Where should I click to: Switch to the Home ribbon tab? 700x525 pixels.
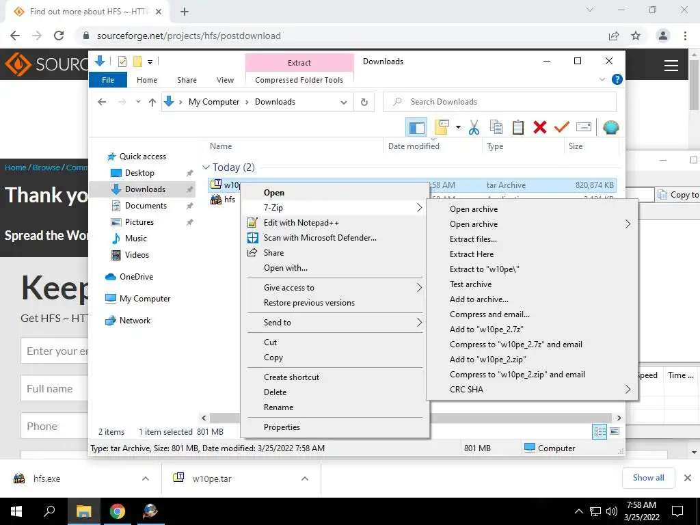(x=147, y=80)
